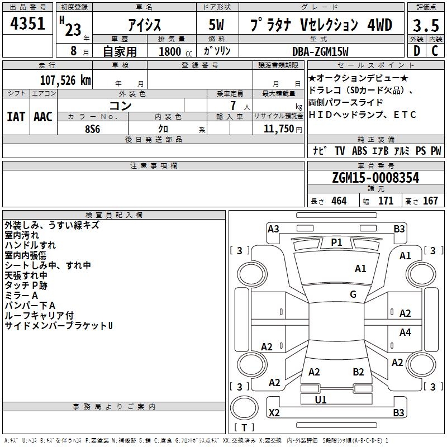Click equipment item ABS

(359, 150)
